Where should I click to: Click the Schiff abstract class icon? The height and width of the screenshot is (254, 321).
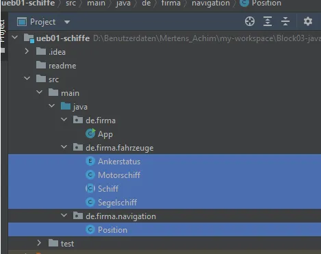click(90, 188)
